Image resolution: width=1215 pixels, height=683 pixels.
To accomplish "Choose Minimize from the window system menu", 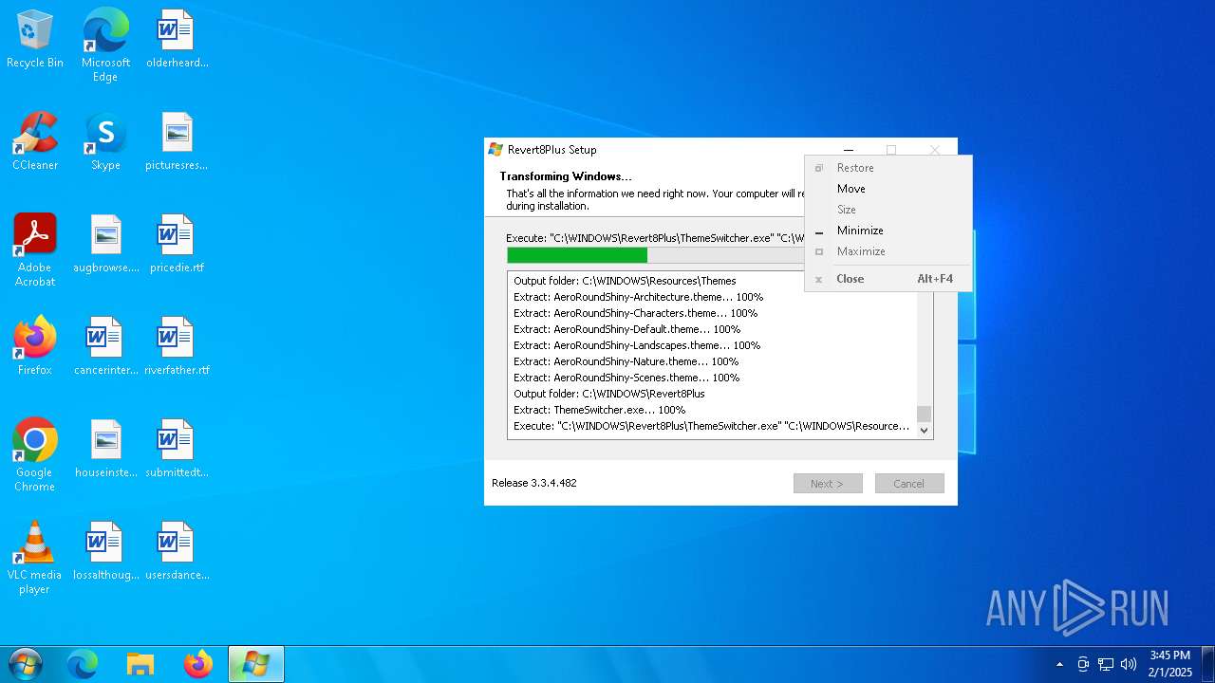I will (888, 231).
